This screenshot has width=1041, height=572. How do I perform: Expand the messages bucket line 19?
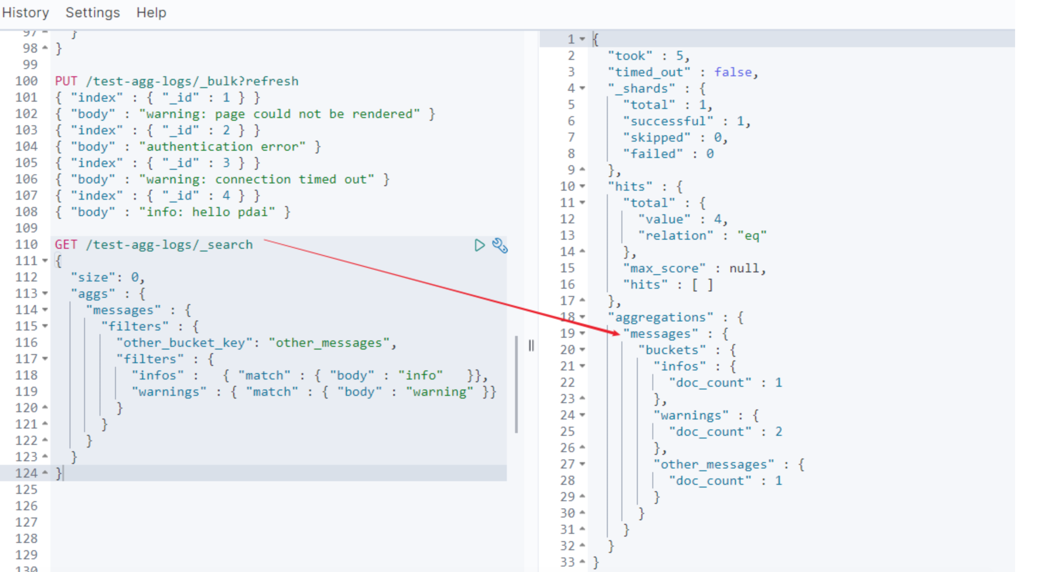588,332
